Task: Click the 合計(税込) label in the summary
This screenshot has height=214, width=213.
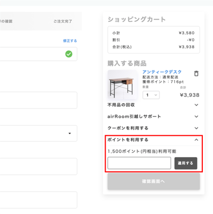Action: pyautogui.click(x=122, y=47)
